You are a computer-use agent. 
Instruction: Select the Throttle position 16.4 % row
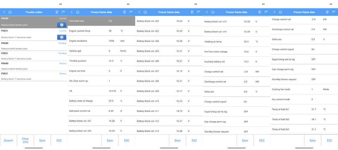[101, 61]
